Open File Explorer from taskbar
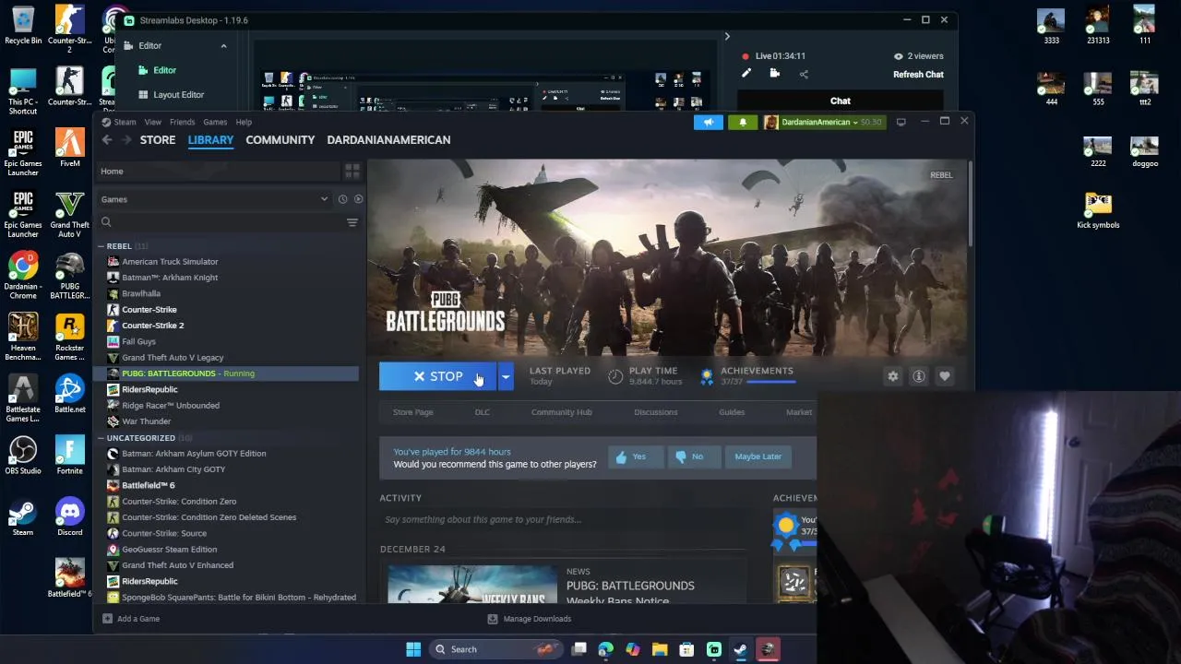Image resolution: width=1181 pixels, height=664 pixels. 660,649
